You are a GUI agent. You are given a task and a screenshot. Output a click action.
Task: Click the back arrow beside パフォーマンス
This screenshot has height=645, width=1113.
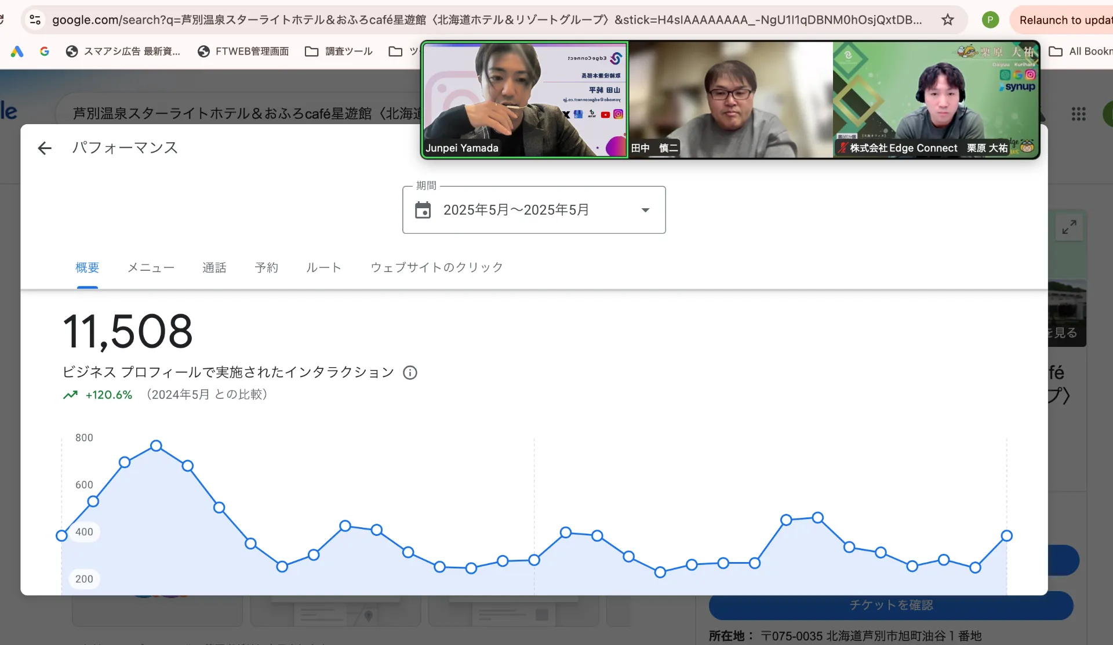click(x=45, y=148)
